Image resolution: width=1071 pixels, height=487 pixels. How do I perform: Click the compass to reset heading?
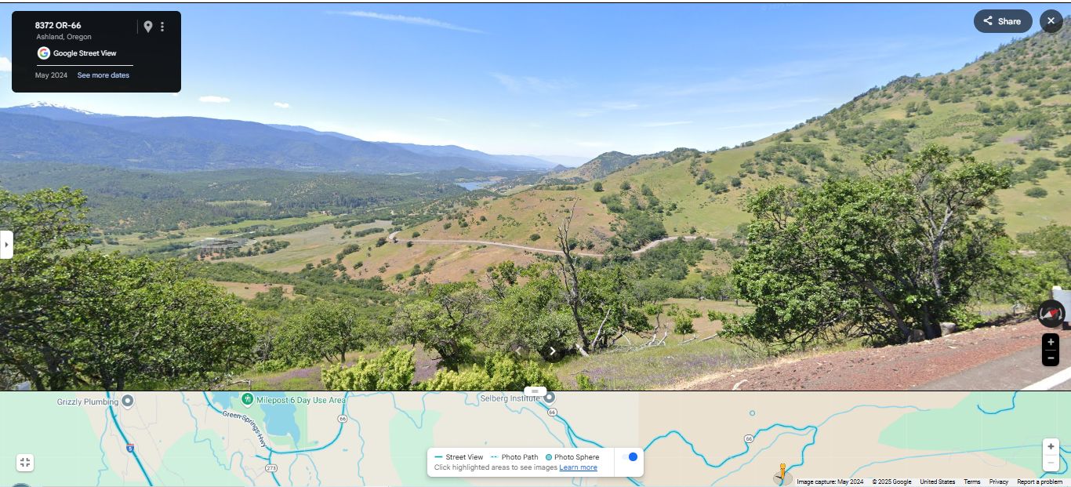pyautogui.click(x=1051, y=314)
